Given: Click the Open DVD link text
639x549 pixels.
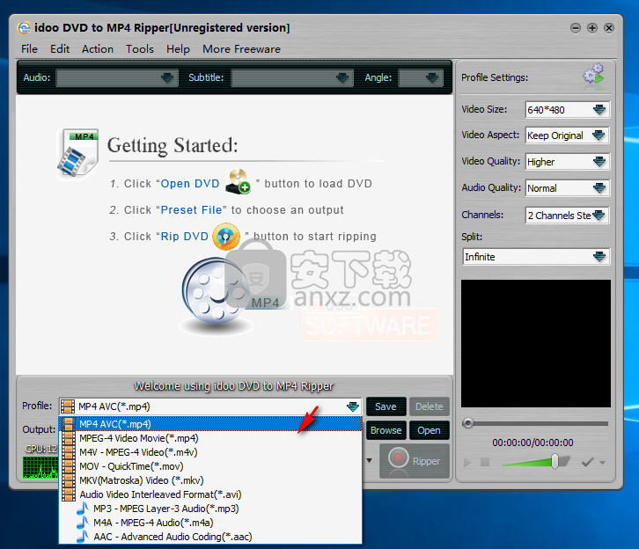Looking at the screenshot, I should 190,184.
